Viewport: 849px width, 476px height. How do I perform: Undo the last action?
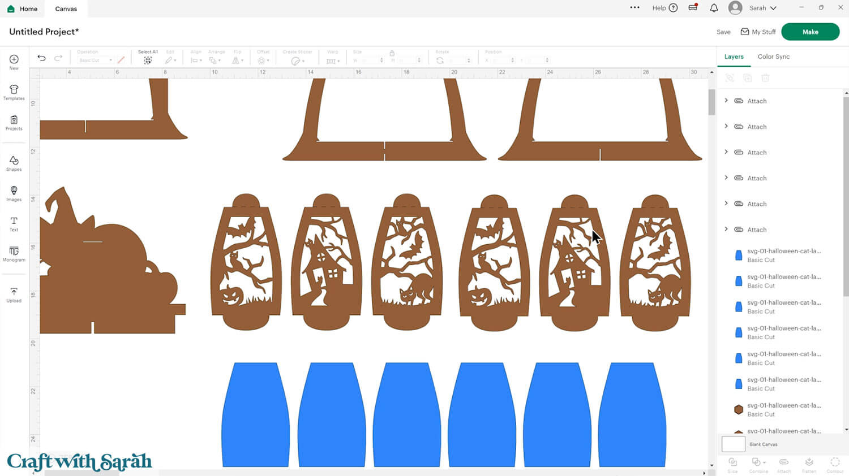(41, 58)
